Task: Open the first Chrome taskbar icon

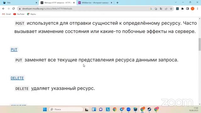Action: pyautogui.click(x=115, y=110)
